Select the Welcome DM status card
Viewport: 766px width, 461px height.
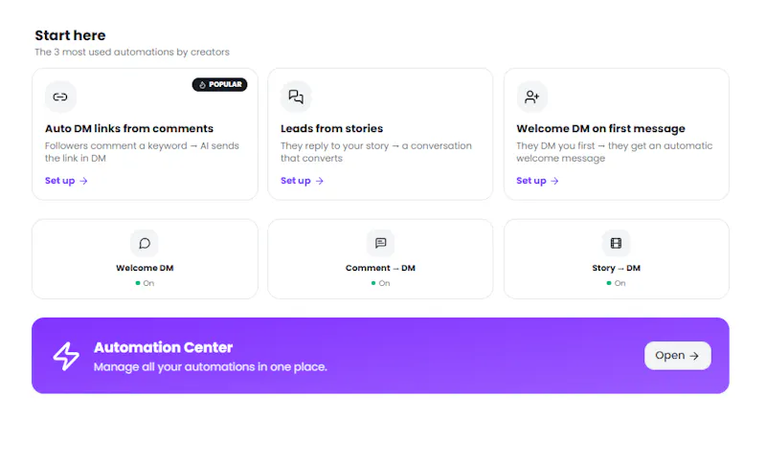[x=145, y=259]
